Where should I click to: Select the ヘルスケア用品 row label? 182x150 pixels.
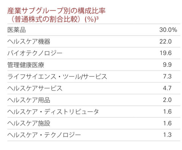coord(29,100)
